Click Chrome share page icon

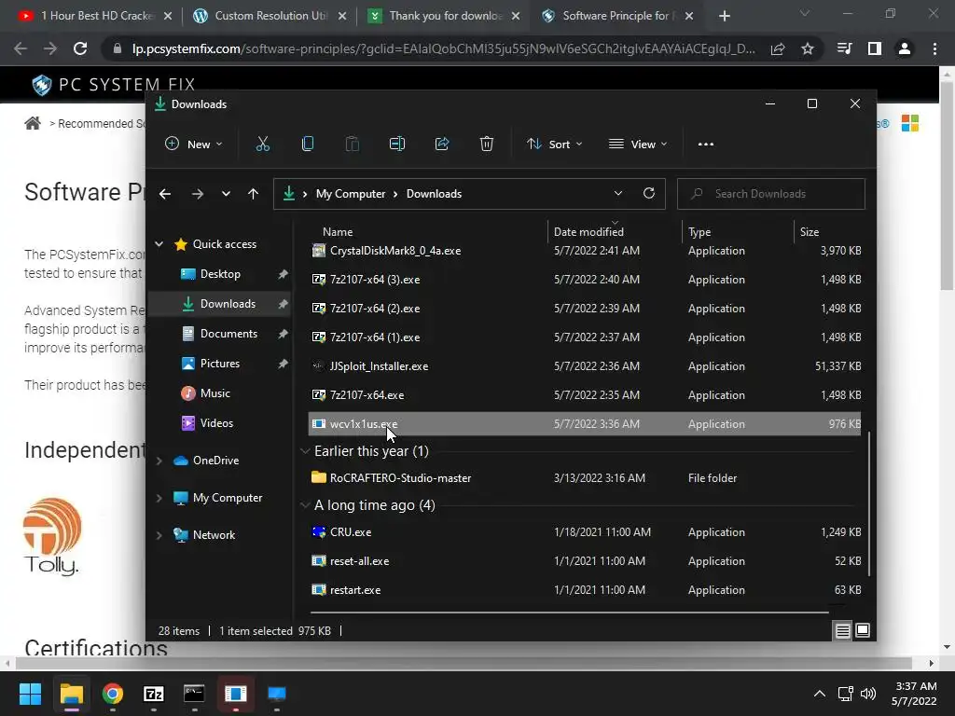pos(778,48)
